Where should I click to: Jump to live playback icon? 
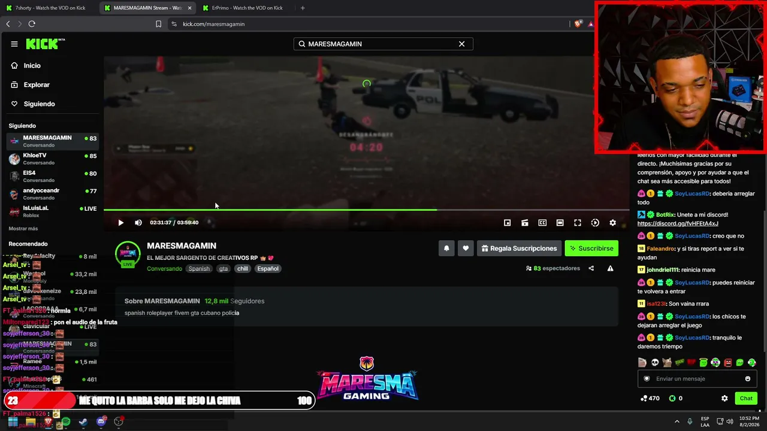(x=595, y=223)
